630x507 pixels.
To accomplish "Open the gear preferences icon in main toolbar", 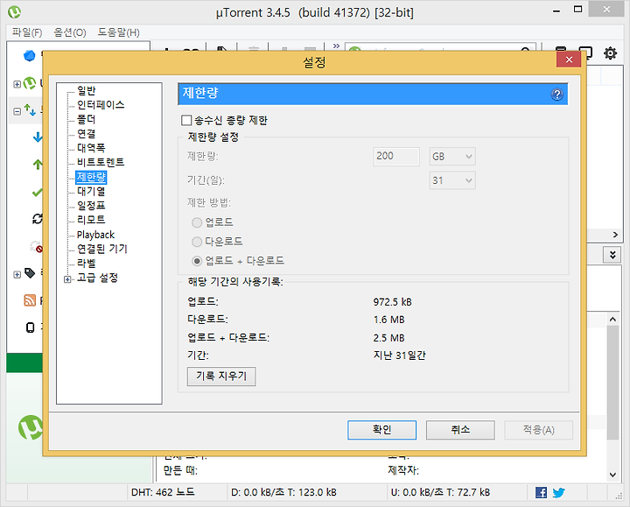I will click(610, 53).
